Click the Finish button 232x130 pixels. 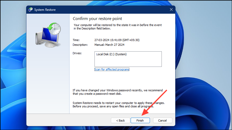coord(140,121)
